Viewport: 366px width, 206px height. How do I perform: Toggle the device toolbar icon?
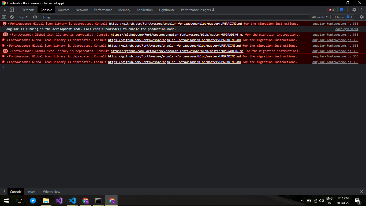pyautogui.click(x=12, y=10)
